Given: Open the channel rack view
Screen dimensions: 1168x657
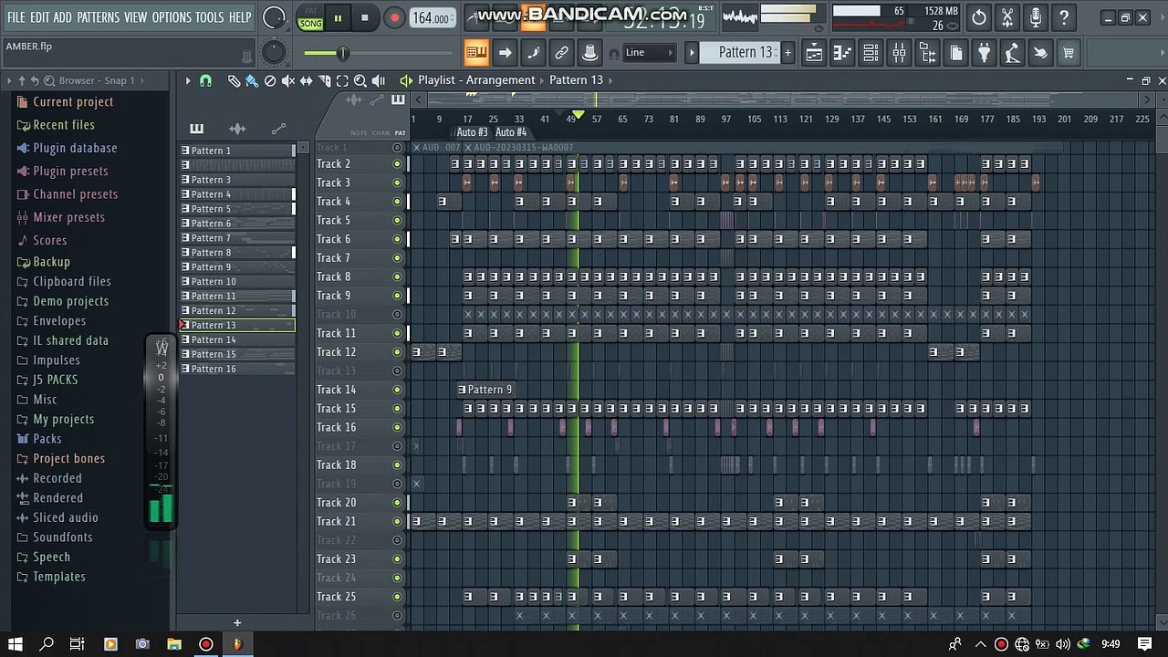Looking at the screenshot, I should (x=871, y=53).
